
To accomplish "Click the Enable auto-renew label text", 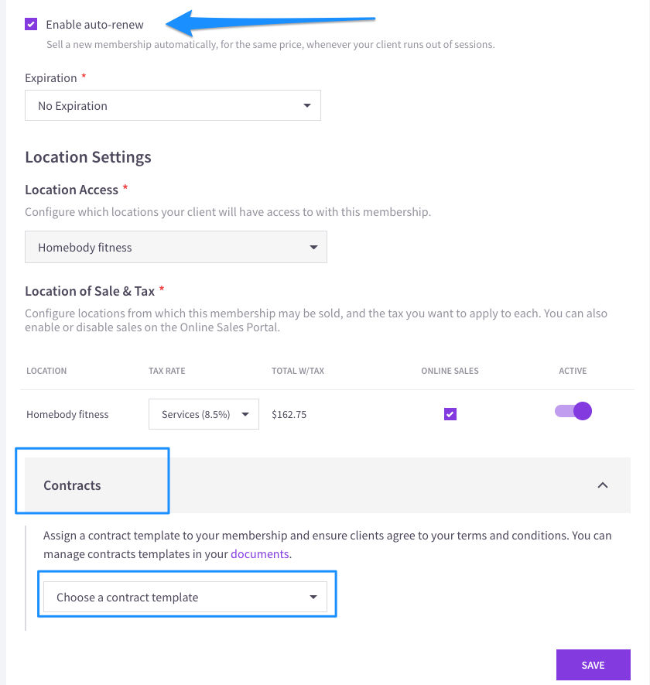I will [94, 25].
